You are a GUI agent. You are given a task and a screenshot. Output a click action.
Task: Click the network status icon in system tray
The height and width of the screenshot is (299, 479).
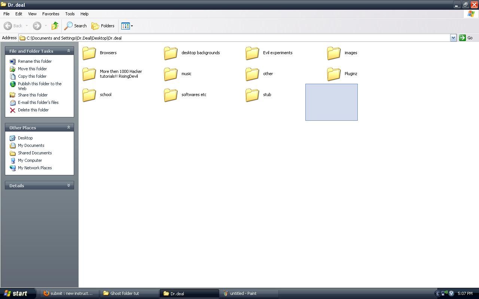pos(444,293)
